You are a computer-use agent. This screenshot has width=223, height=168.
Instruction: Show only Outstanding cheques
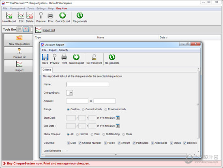103,134
